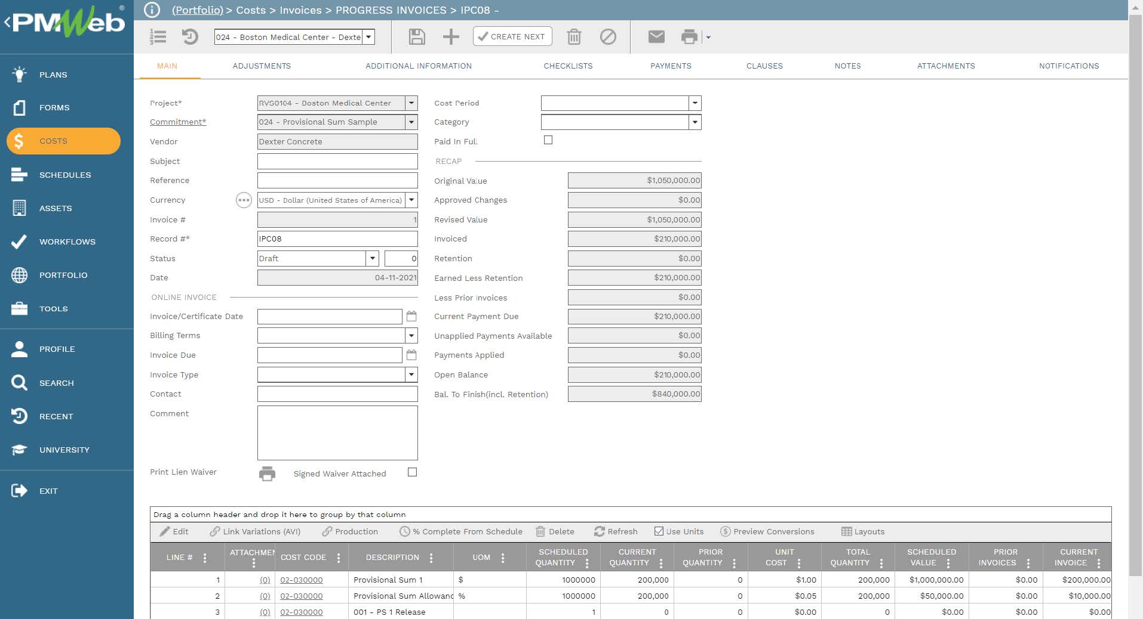This screenshot has height=619, width=1143.
Task: Print the invoice with printer icon
Action: pos(689,37)
